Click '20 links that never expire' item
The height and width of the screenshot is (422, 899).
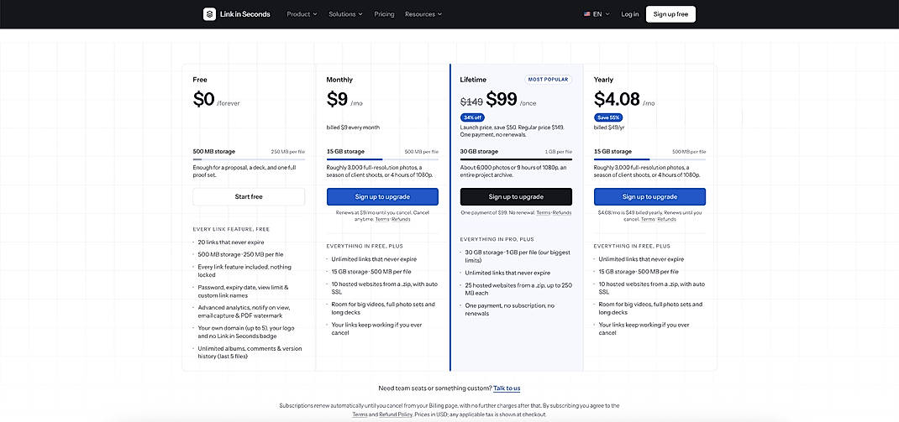click(231, 242)
